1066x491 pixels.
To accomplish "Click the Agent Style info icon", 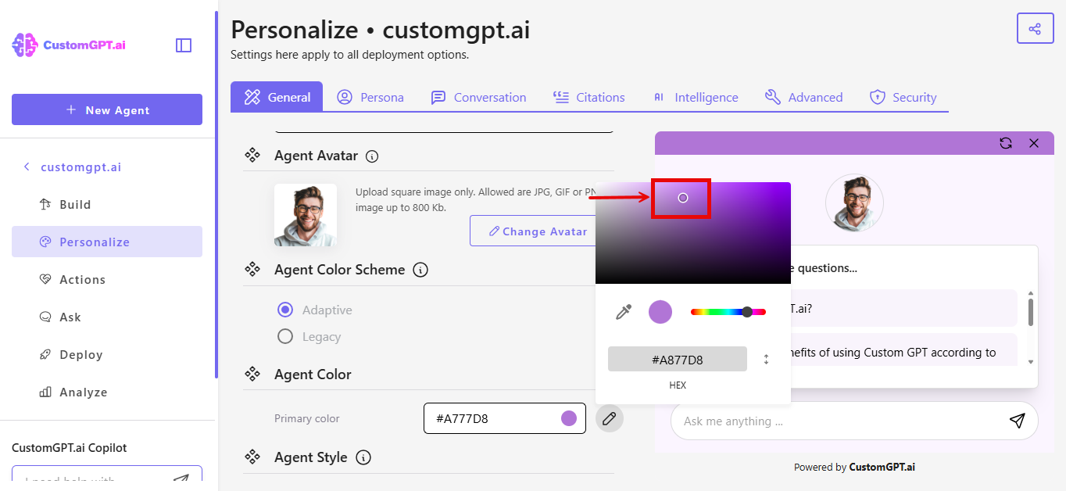I will [x=363, y=457].
